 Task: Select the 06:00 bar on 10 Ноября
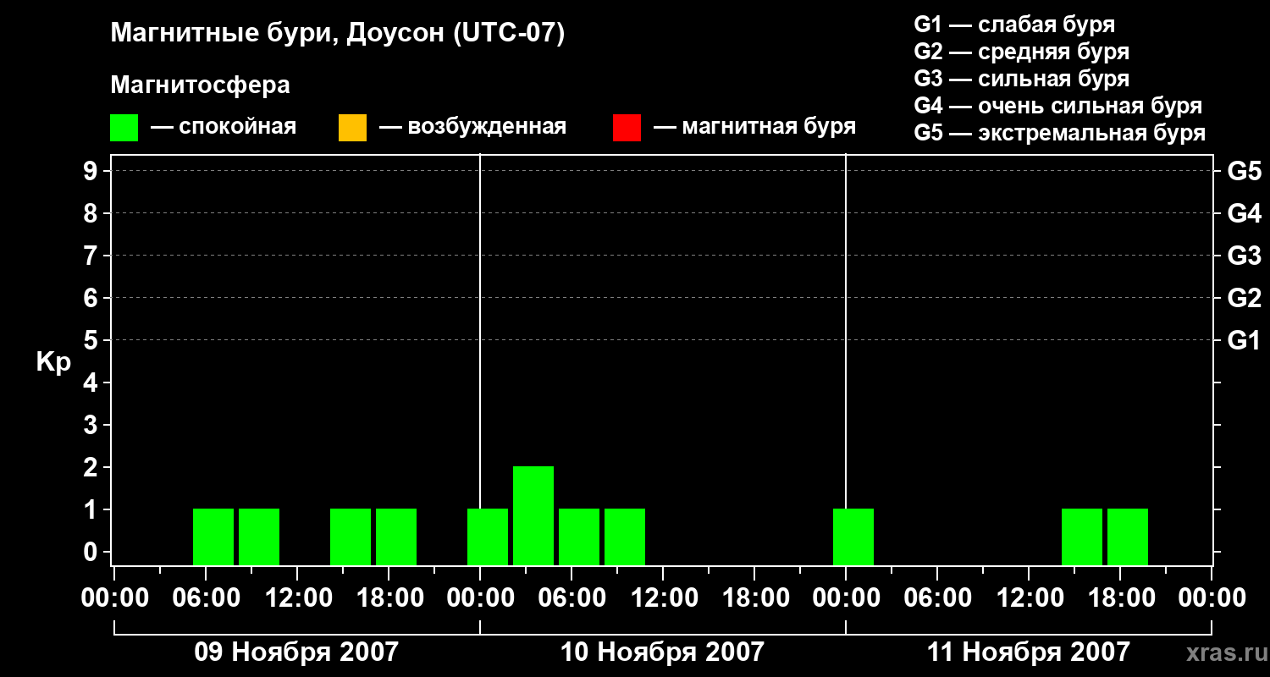click(x=579, y=537)
